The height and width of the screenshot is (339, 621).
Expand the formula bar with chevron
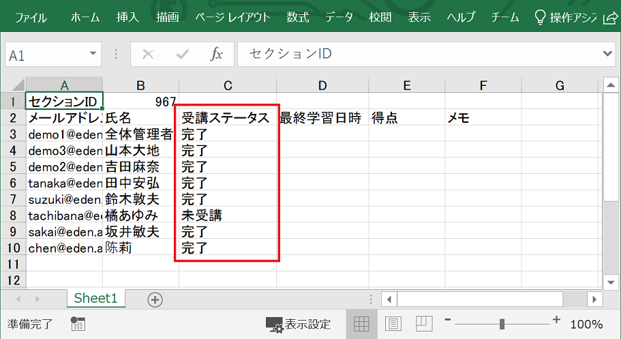(607, 53)
